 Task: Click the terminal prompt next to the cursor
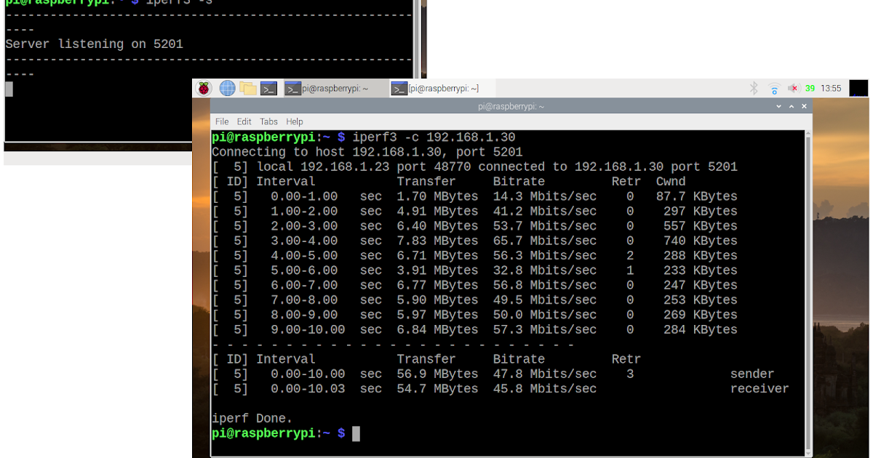355,433
